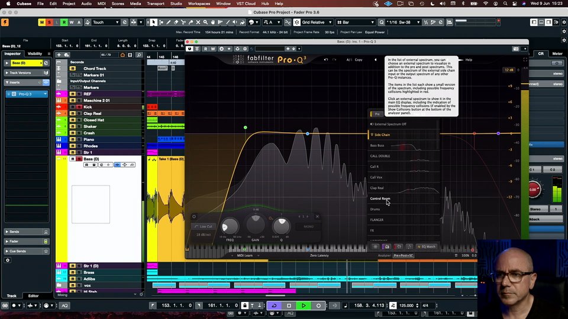Open the Project menu

pos(69,4)
